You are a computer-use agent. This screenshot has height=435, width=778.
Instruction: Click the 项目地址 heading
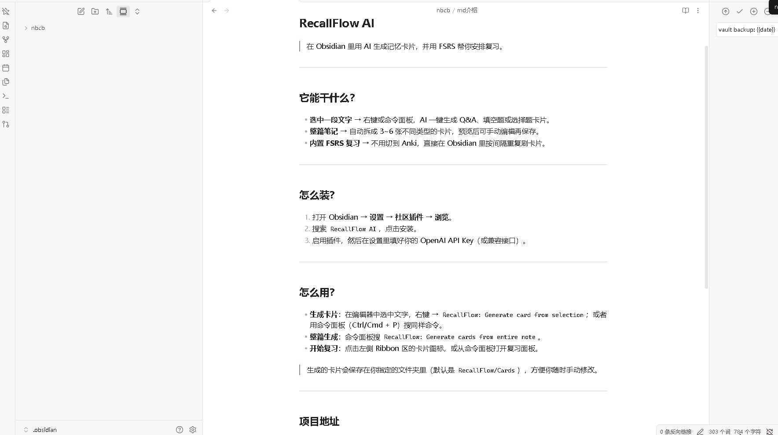(x=319, y=421)
